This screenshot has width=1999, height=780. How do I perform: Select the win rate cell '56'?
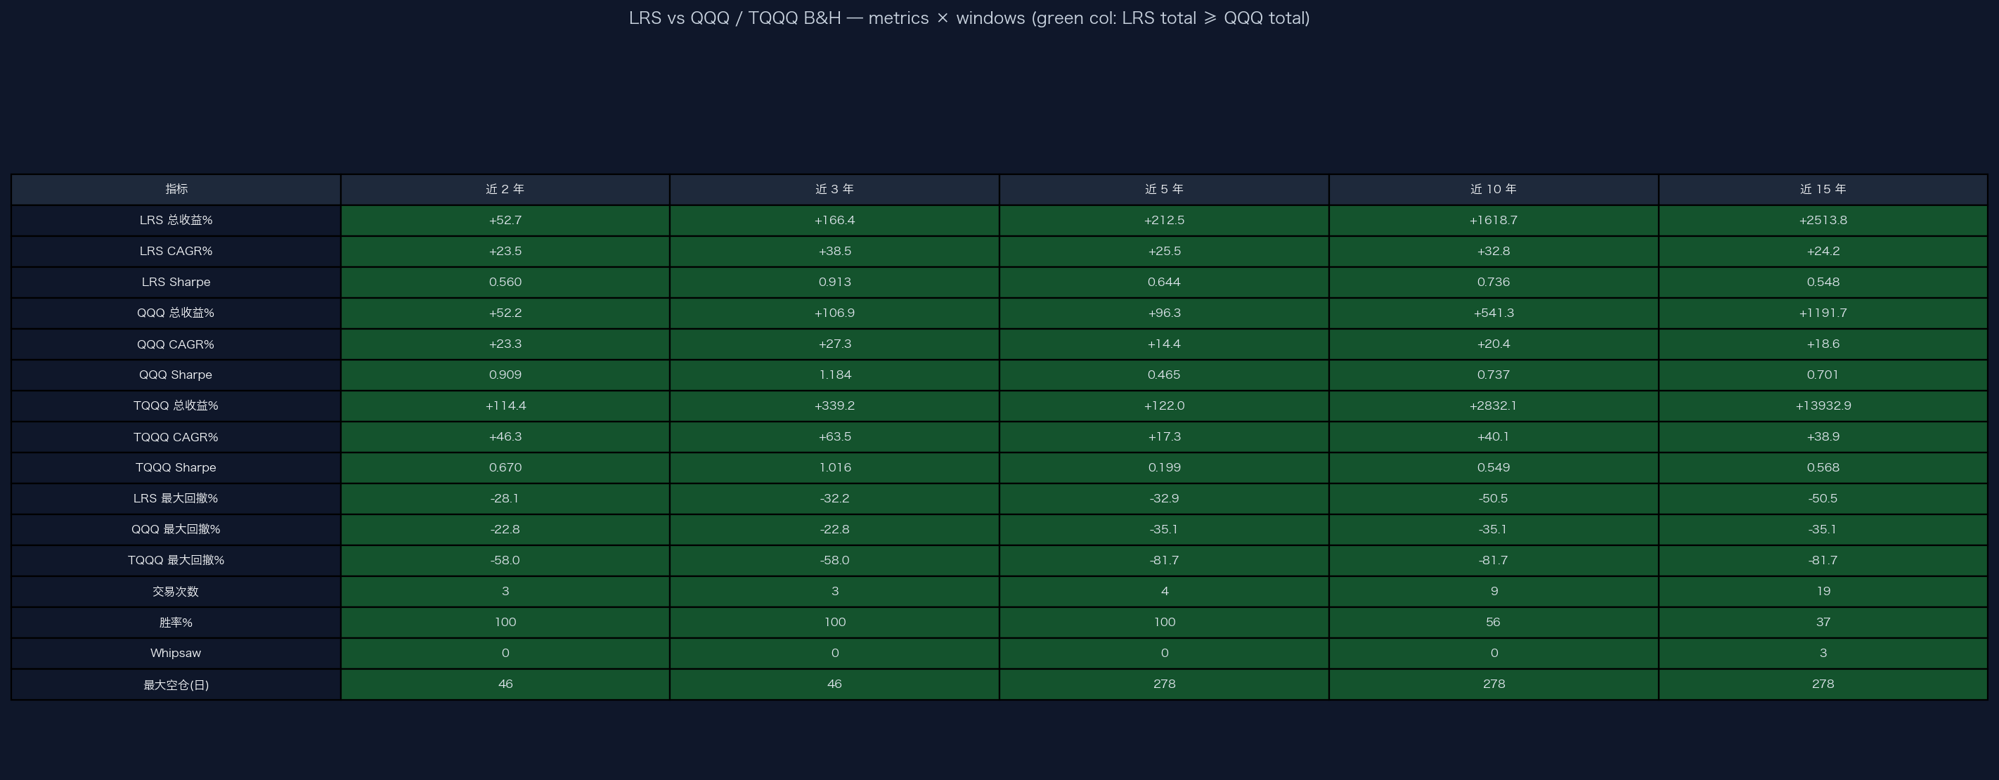tap(1494, 623)
